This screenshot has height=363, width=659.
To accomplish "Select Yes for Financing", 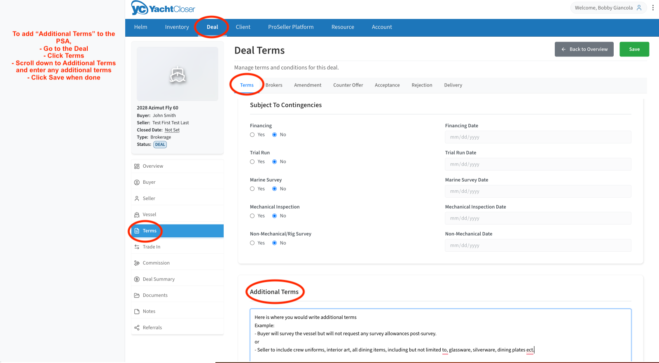I will point(252,135).
